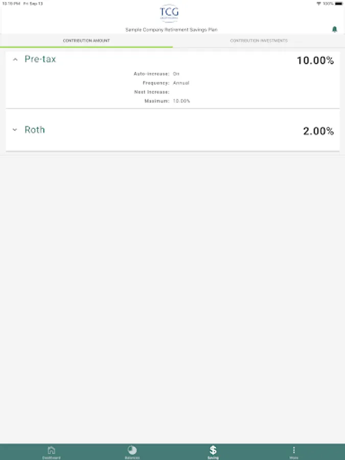Click the Maximum 10.00% value
345x460 pixels.
tap(181, 101)
